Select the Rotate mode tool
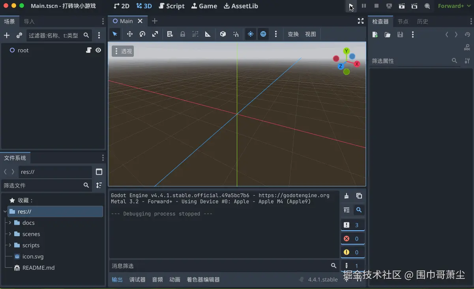 pos(142,34)
